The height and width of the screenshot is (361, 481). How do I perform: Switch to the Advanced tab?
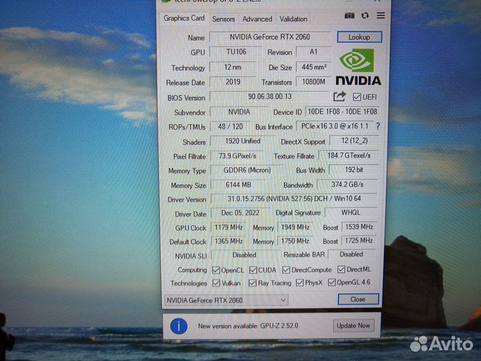[257, 19]
